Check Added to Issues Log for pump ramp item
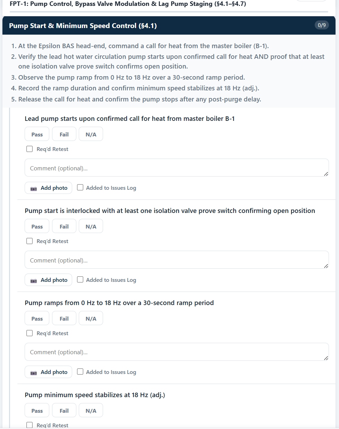Image resolution: width=339 pixels, height=429 pixels. (x=80, y=372)
